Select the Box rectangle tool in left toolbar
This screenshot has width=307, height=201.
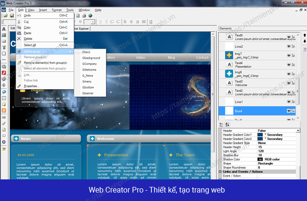pyautogui.click(x=4, y=54)
